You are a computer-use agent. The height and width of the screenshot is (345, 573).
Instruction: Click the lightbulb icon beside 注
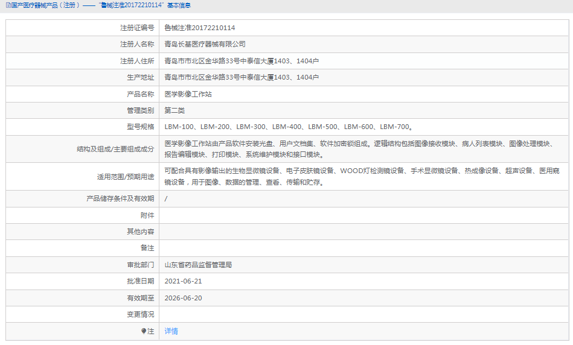pyautogui.click(x=144, y=331)
